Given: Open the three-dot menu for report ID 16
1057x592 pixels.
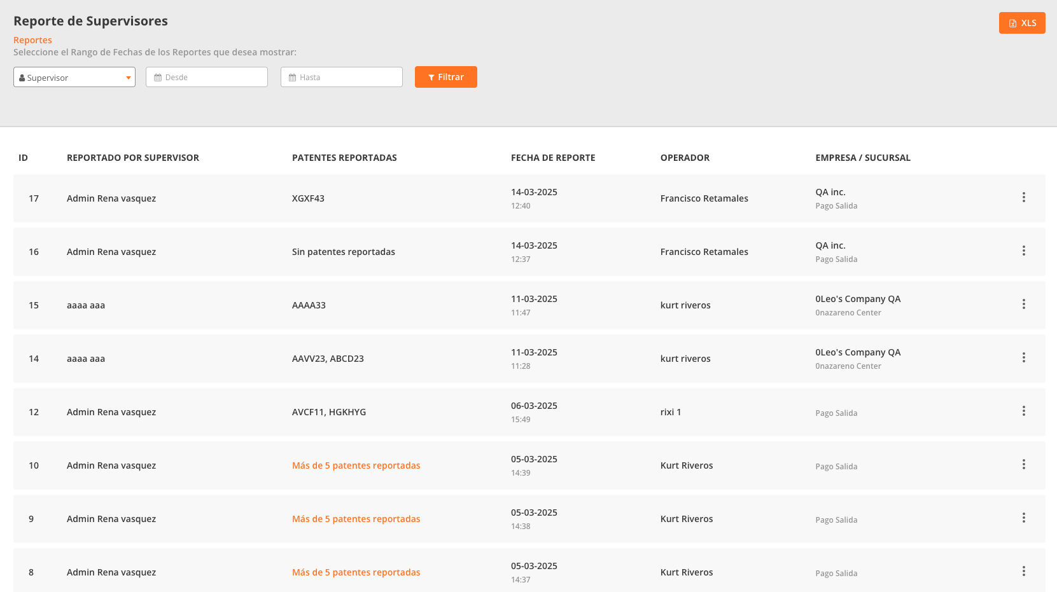Looking at the screenshot, I should point(1023,251).
